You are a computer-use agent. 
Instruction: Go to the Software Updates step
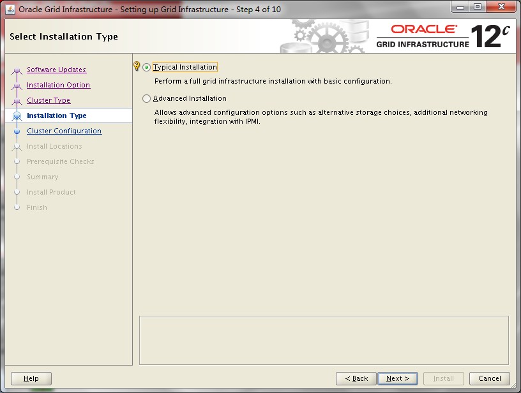tap(56, 70)
